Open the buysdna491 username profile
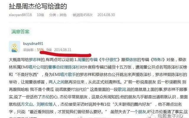 pyautogui.click(x=33, y=44)
